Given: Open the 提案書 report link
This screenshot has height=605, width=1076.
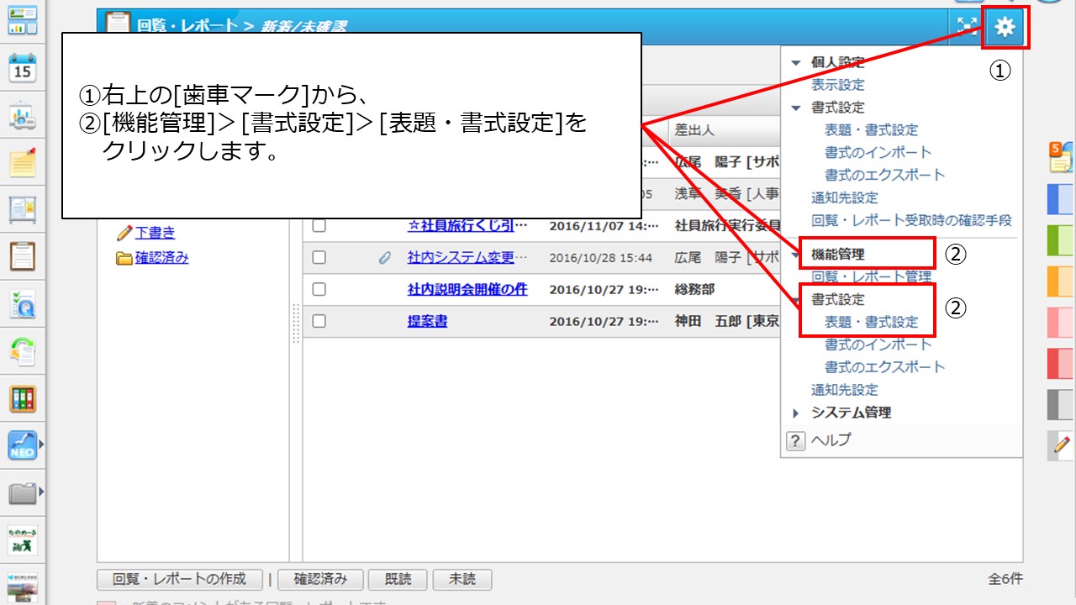Looking at the screenshot, I should coord(427,321).
